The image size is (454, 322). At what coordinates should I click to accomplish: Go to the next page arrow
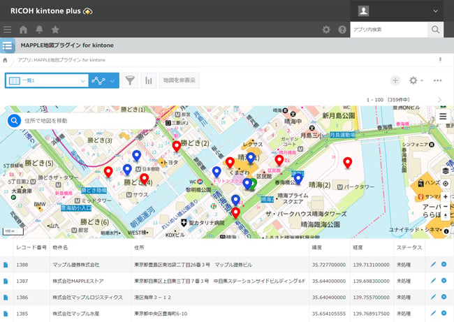[x=440, y=100]
